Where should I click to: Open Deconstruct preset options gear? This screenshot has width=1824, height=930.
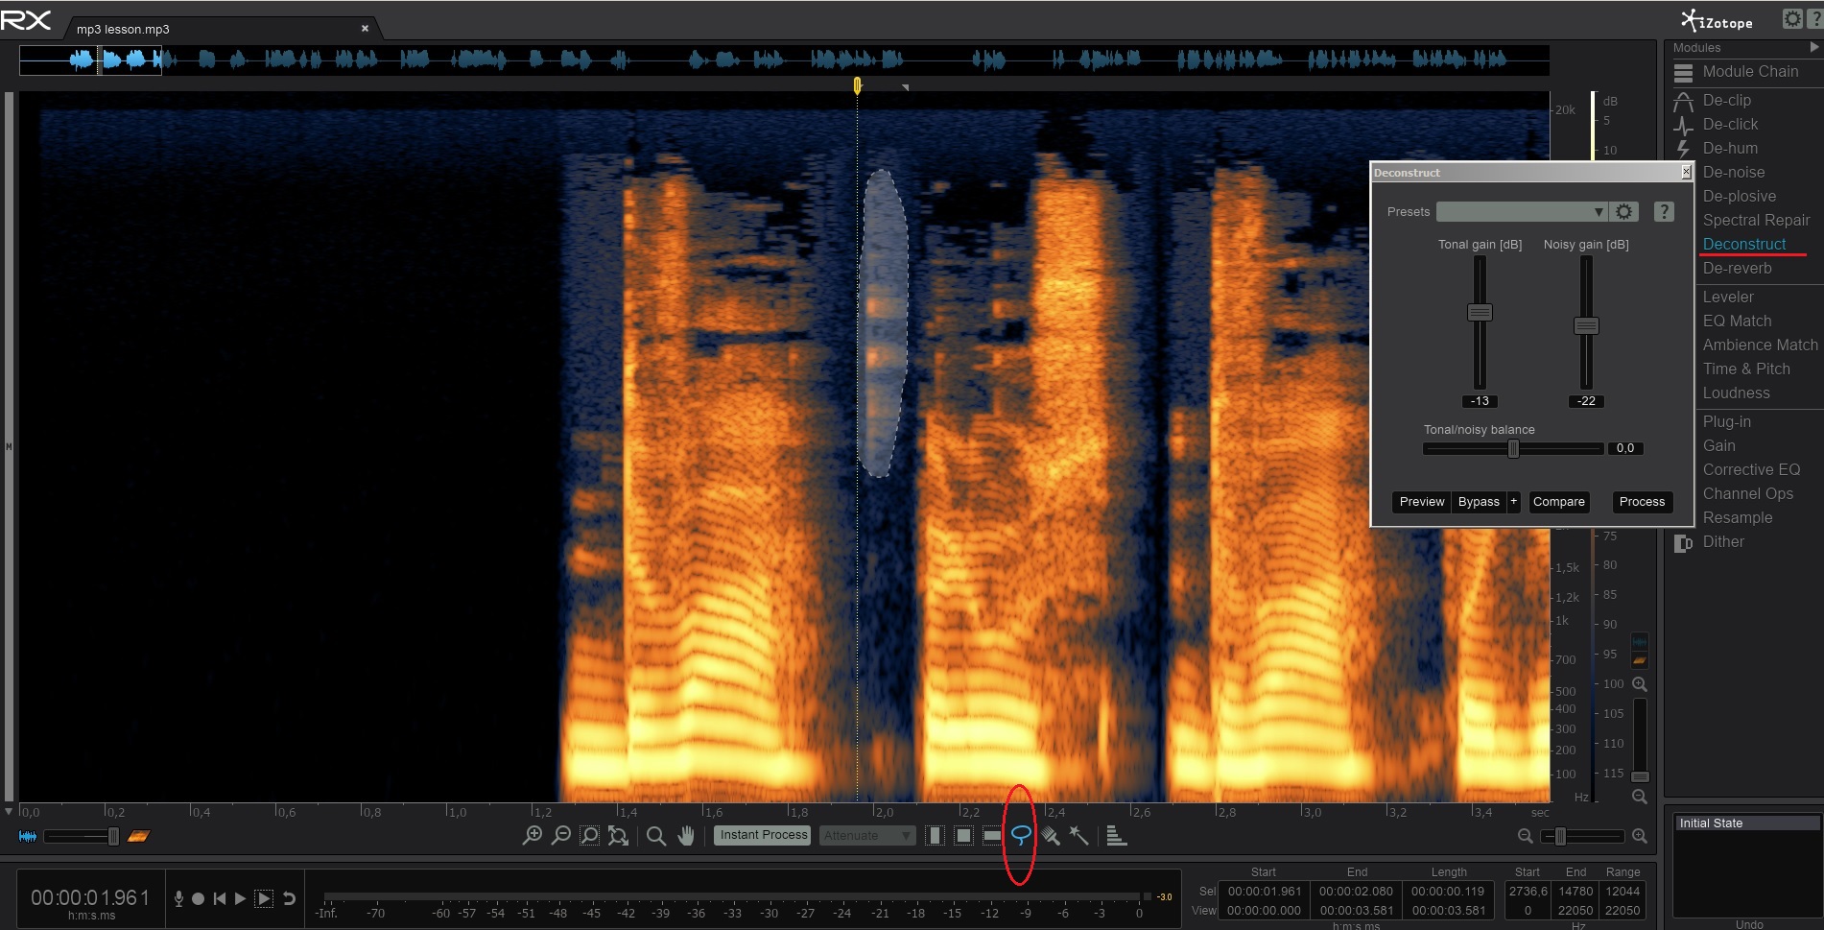(1623, 212)
